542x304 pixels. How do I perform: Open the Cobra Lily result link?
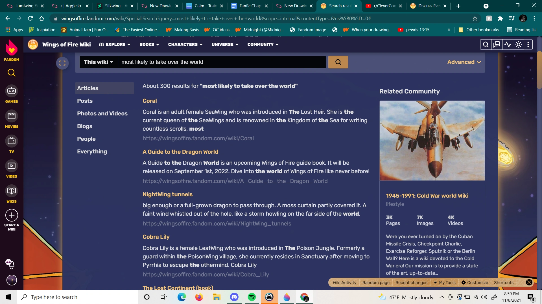pos(156,237)
